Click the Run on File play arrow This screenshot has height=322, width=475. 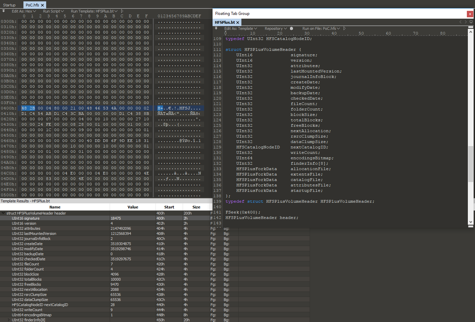(x=344, y=28)
